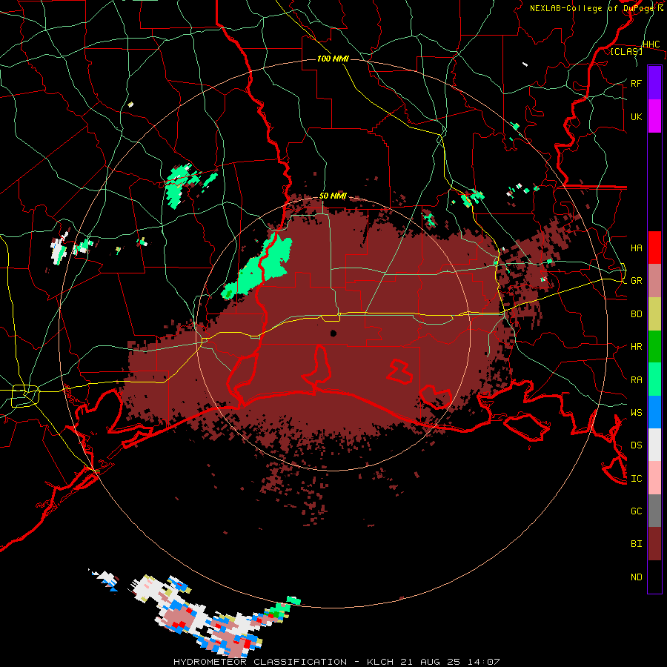Click the red HA legend swatch

[x=654, y=248]
